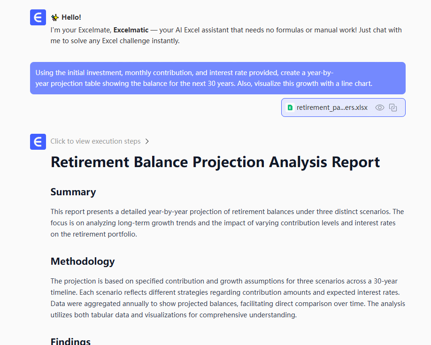
Task: Click the greeting line "me to solve any Excel challenge"
Action: pyautogui.click(x=115, y=41)
